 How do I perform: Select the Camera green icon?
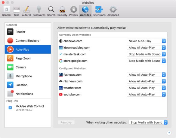(10, 67)
